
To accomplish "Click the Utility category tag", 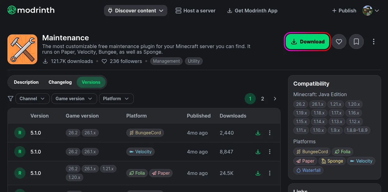I will tap(194, 61).
